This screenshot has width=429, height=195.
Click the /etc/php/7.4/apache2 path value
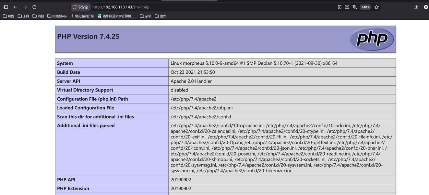pos(193,99)
